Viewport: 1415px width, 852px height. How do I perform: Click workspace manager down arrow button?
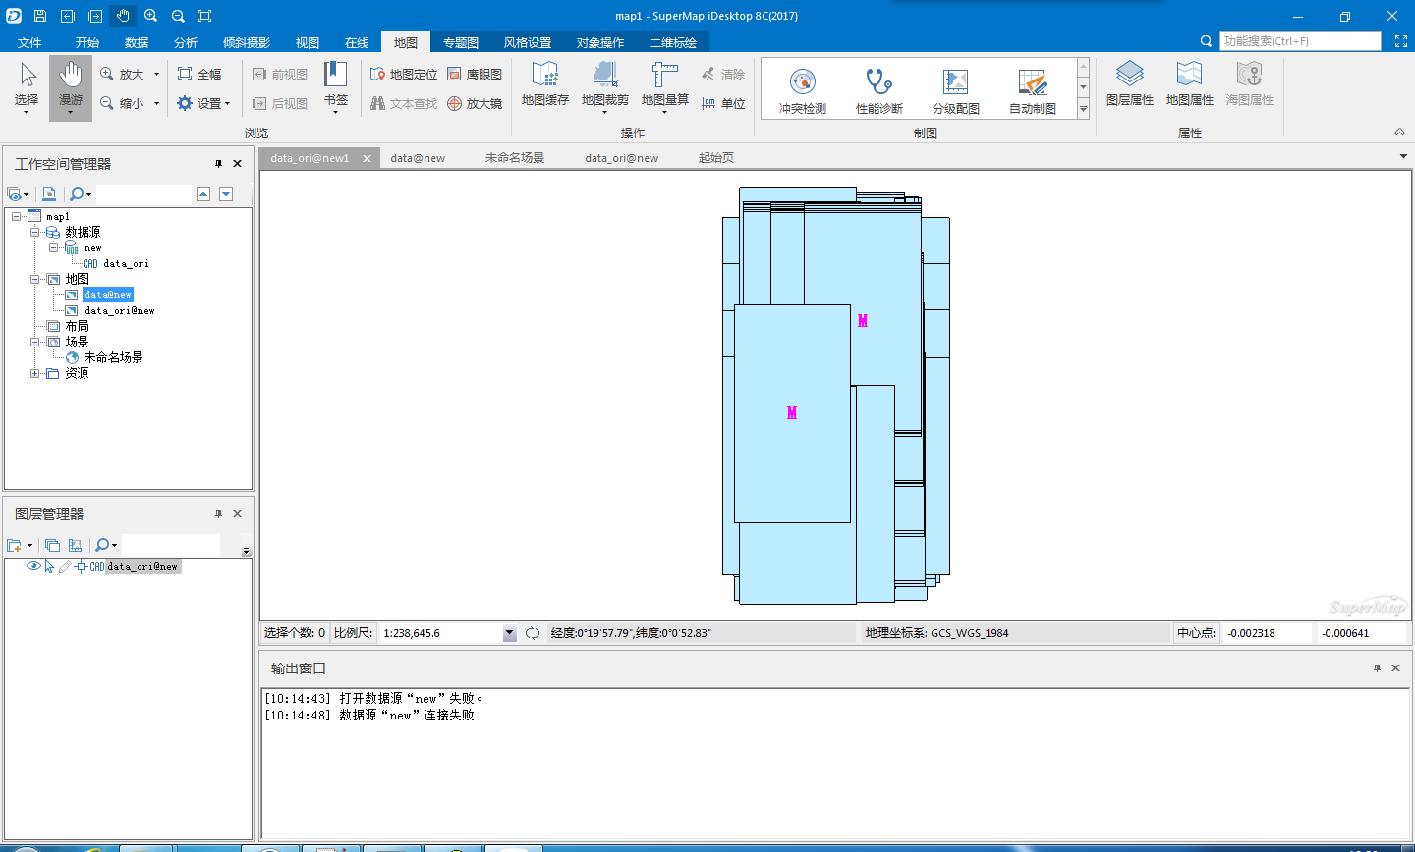[x=226, y=194]
